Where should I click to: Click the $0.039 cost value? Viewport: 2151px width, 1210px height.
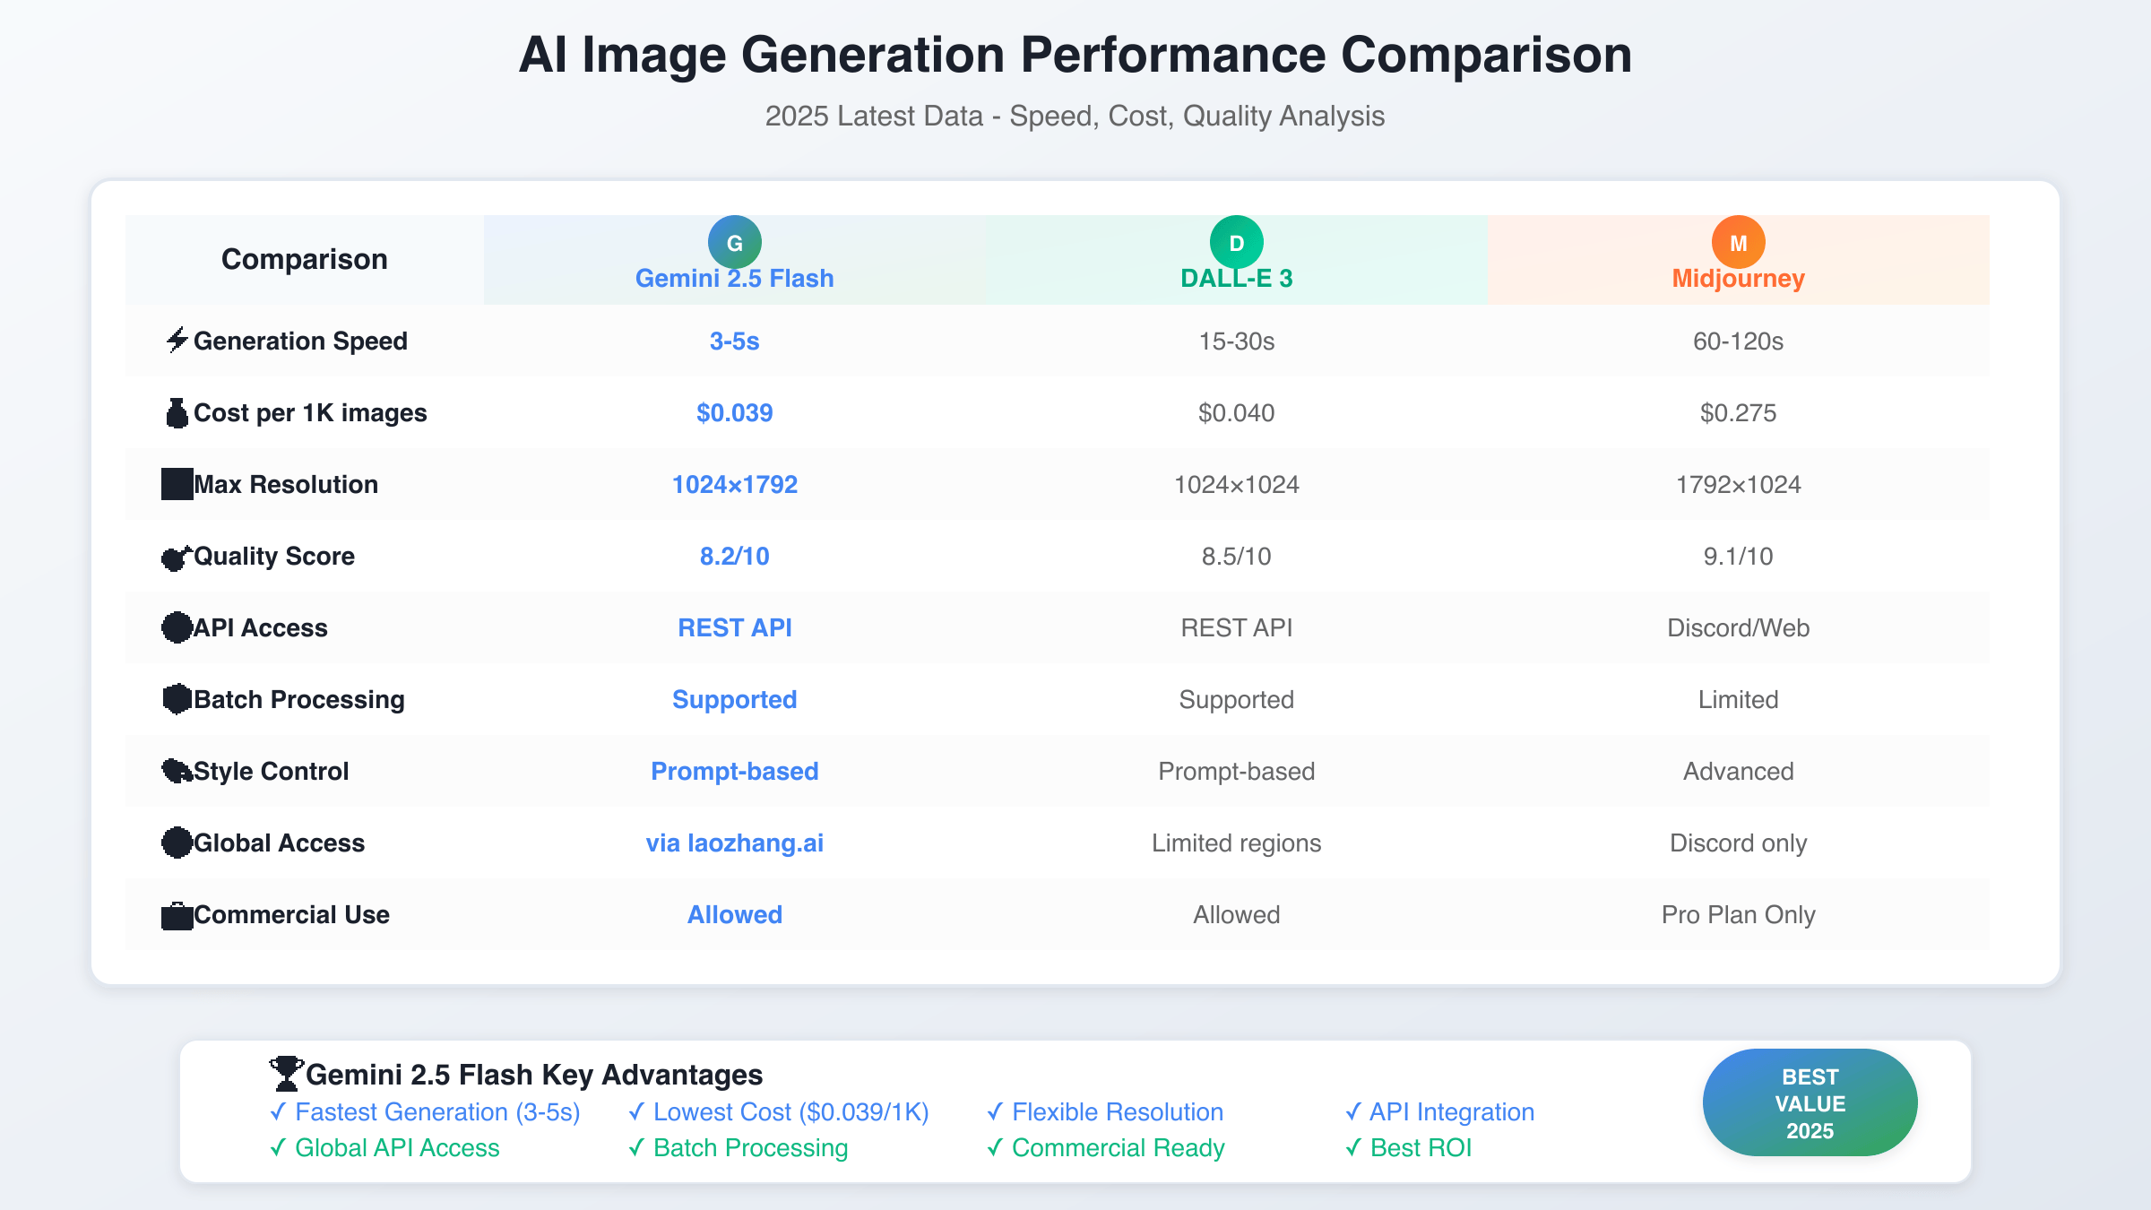[x=735, y=412]
